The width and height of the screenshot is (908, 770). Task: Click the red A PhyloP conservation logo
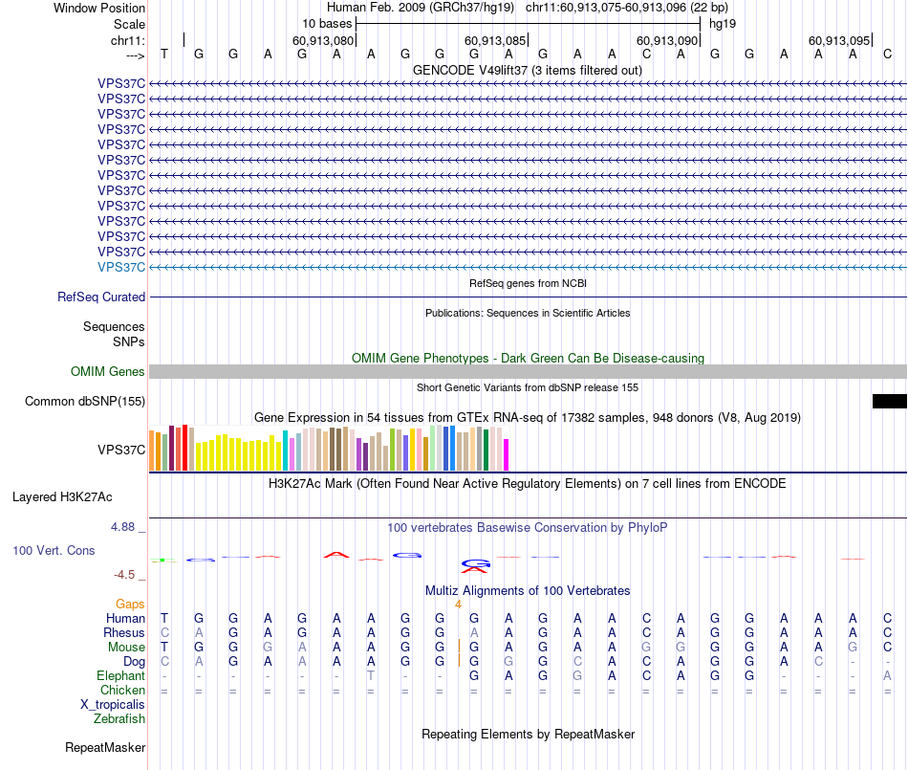(x=336, y=555)
